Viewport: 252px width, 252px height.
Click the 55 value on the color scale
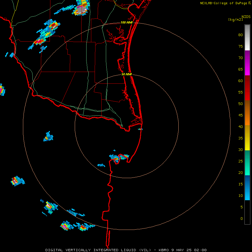point(241,92)
